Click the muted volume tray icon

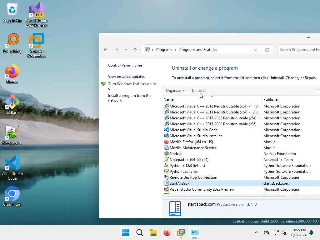(x=284, y=232)
